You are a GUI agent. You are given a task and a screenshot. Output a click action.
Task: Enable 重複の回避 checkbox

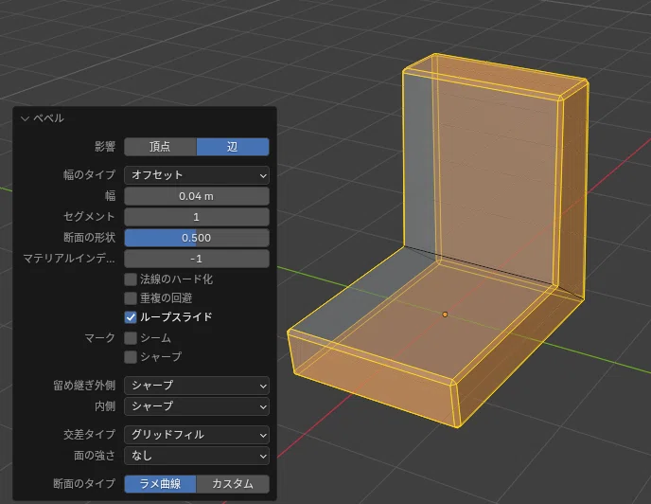click(131, 298)
